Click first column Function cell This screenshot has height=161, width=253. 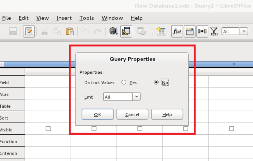tap(48, 140)
